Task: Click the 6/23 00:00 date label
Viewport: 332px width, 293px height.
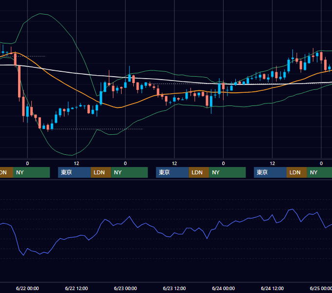Action: coord(125,288)
